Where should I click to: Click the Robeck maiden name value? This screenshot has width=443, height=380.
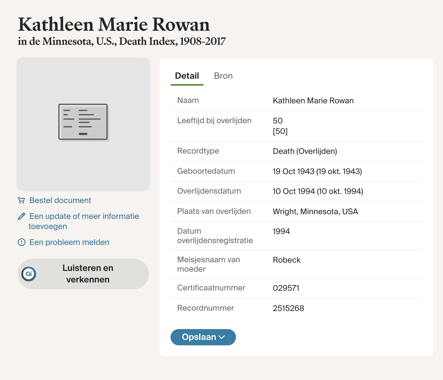pos(287,260)
